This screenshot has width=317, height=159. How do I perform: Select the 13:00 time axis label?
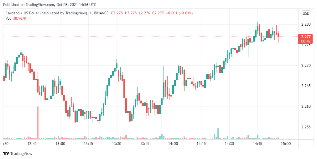tap(60, 144)
